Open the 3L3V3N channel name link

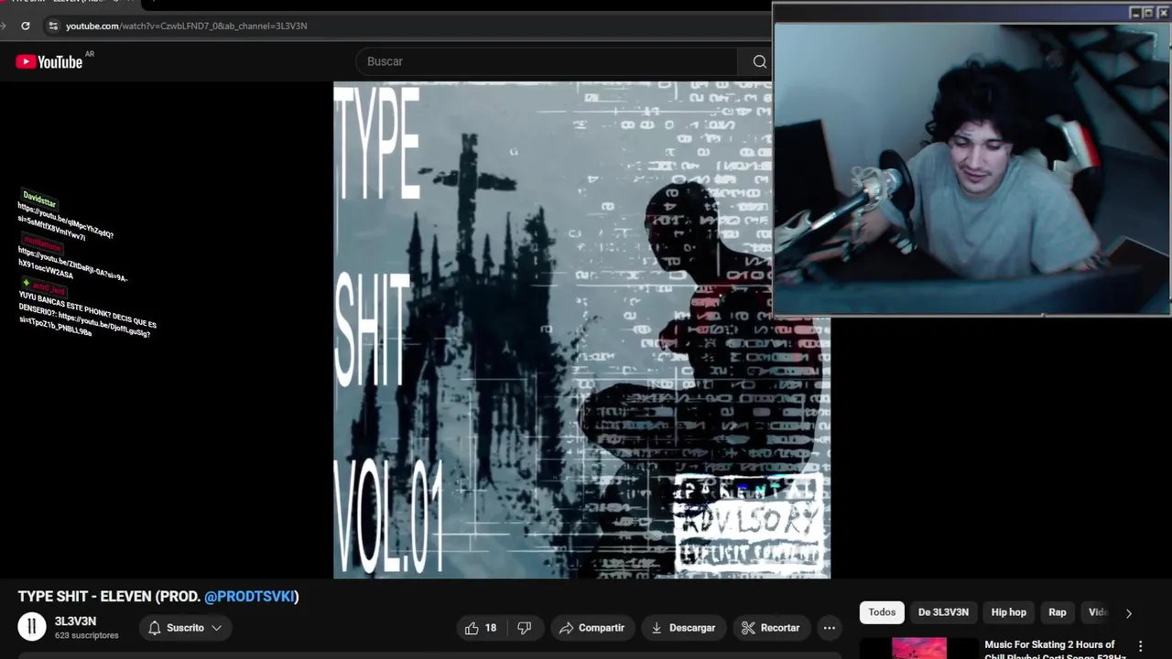click(x=75, y=621)
